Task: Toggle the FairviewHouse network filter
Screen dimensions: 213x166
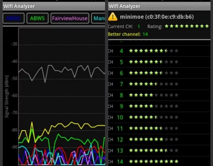Action: pyautogui.click(x=70, y=18)
